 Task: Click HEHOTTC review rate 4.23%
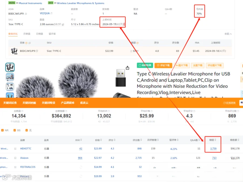tap(174, 149)
